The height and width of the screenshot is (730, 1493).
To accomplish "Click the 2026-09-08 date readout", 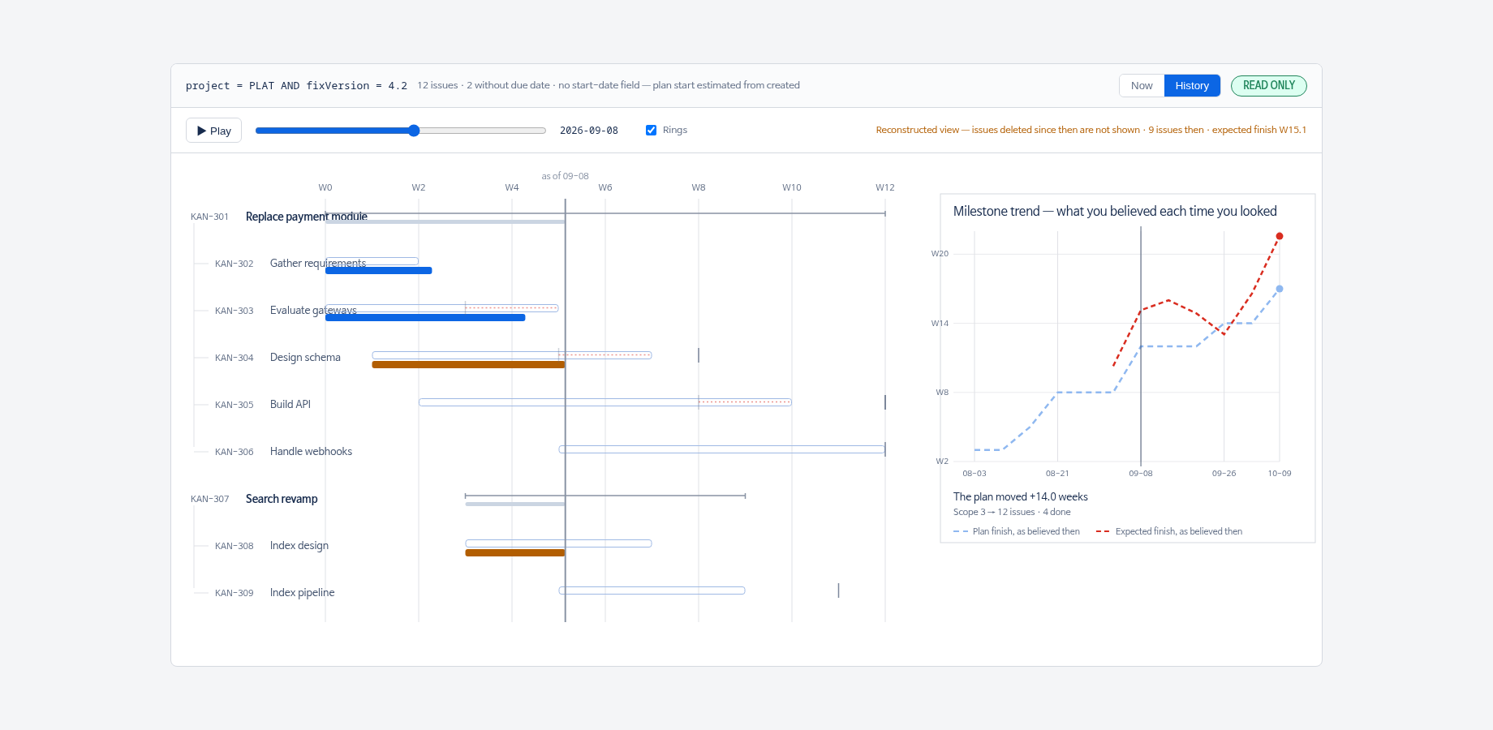I will [589, 131].
